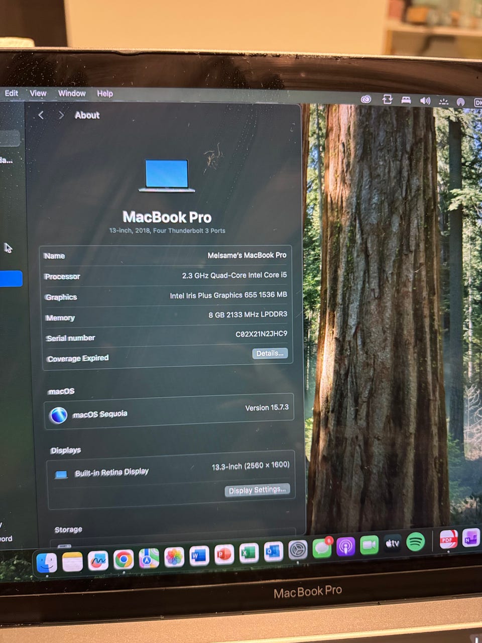This screenshot has width=482, height=643.
Task: Click keyboard brightness menu bar icon
Action: click(x=443, y=101)
